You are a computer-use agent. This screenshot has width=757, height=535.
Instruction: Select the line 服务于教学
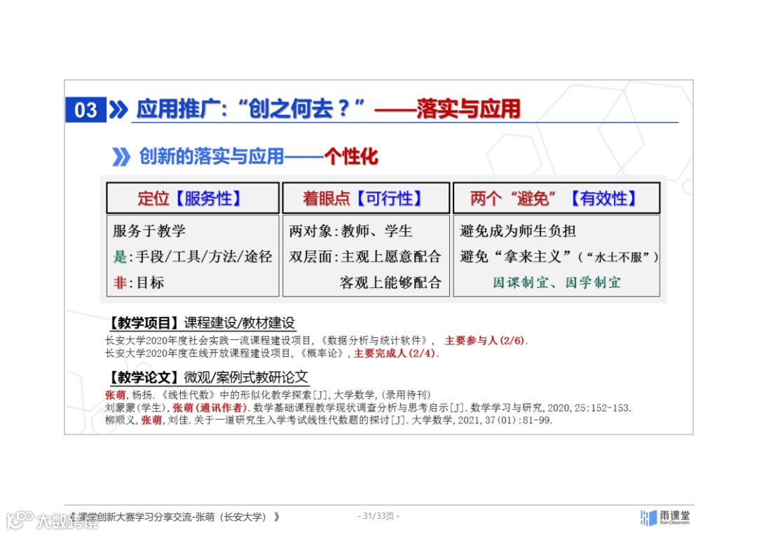(149, 231)
